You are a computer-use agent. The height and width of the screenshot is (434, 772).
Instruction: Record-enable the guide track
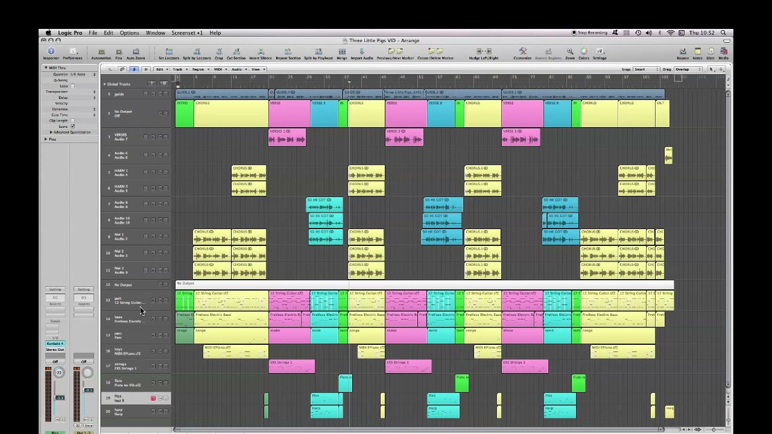click(153, 93)
